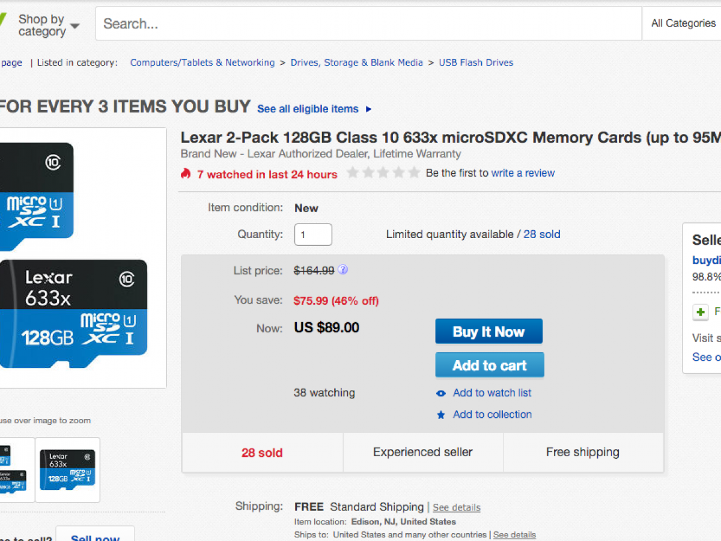The width and height of the screenshot is (721, 541).
Task: Click the red flame watched icon
Action: 186,174
